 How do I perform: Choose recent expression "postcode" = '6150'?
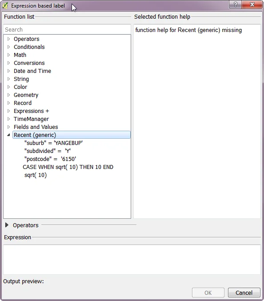click(50, 159)
